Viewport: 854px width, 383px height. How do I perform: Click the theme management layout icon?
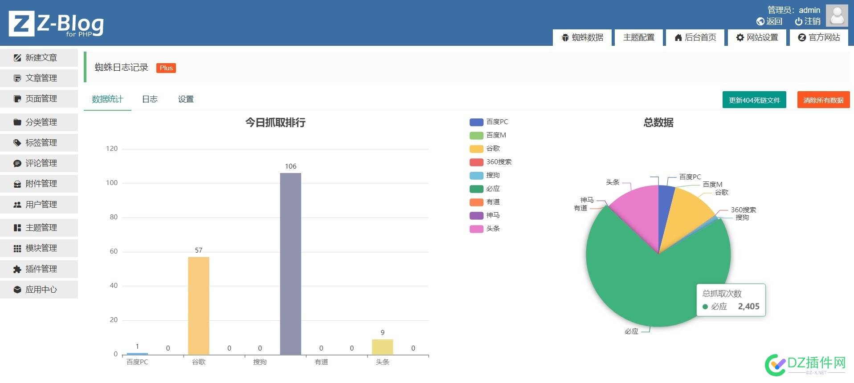click(x=17, y=228)
